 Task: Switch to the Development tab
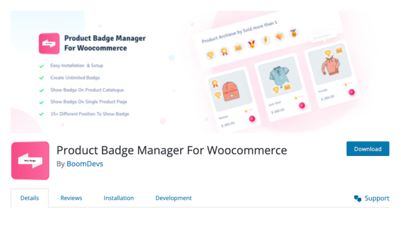click(x=173, y=198)
